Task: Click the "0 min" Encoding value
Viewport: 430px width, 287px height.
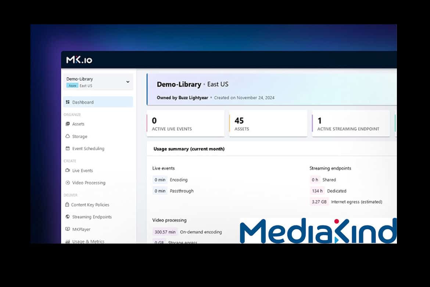Action: pyautogui.click(x=160, y=180)
